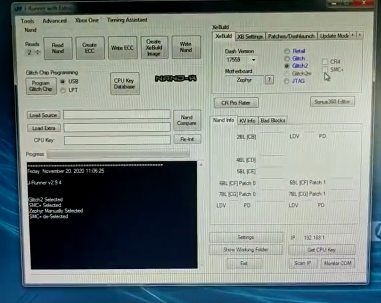Select the Retail radio option
This screenshot has width=381, height=303.
point(287,51)
